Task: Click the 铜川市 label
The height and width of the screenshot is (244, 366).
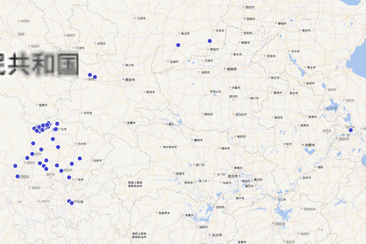Action: pos(130,65)
